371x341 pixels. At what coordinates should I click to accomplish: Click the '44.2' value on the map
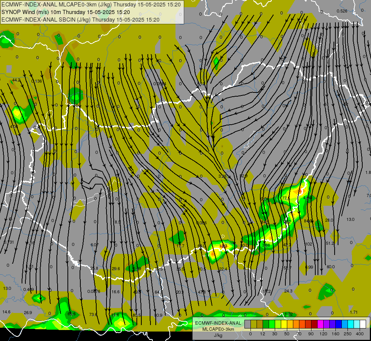coord(16,80)
